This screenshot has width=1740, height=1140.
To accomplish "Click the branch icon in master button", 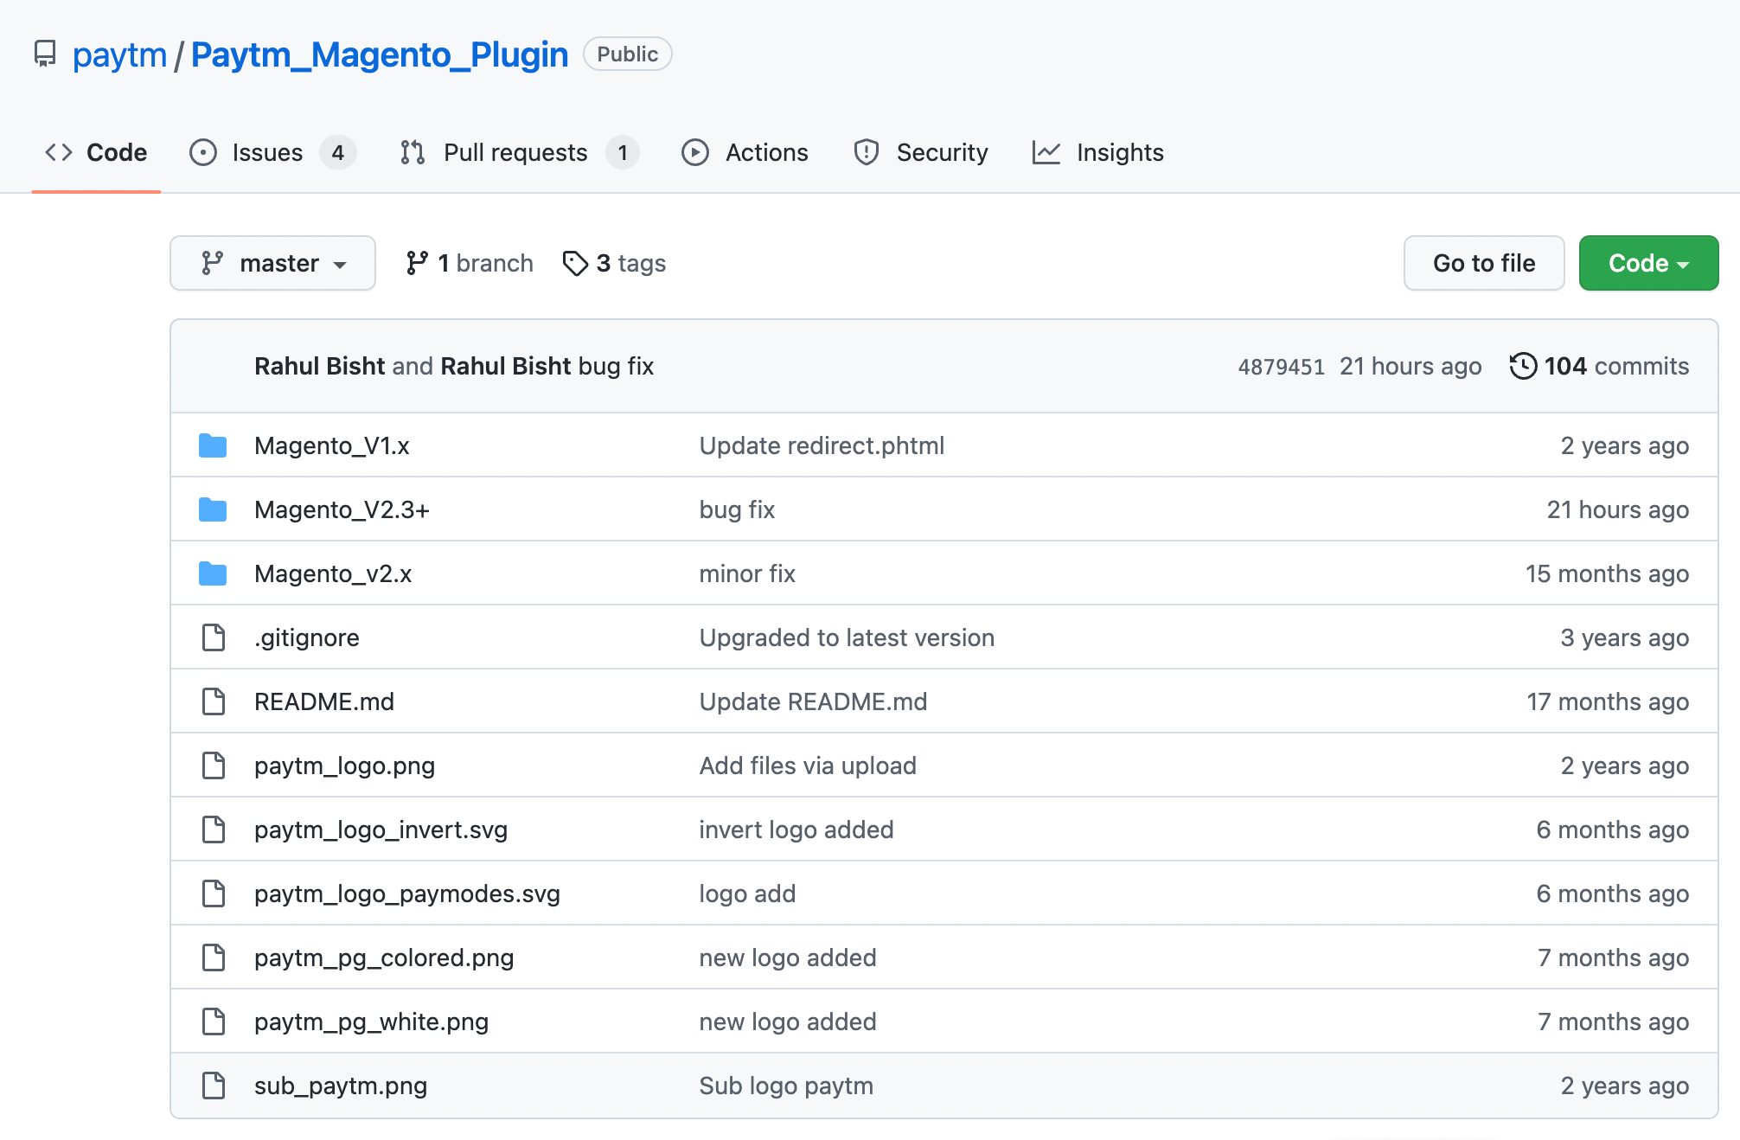I will click(x=212, y=263).
